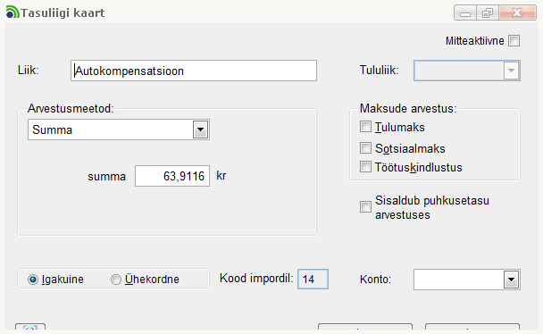Check the Sotsiaalmaks option
Viewport: 543px width, 334px height.
point(365,147)
